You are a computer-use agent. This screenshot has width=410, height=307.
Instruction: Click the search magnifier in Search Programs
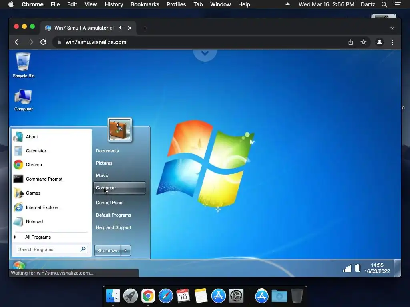tap(83, 249)
